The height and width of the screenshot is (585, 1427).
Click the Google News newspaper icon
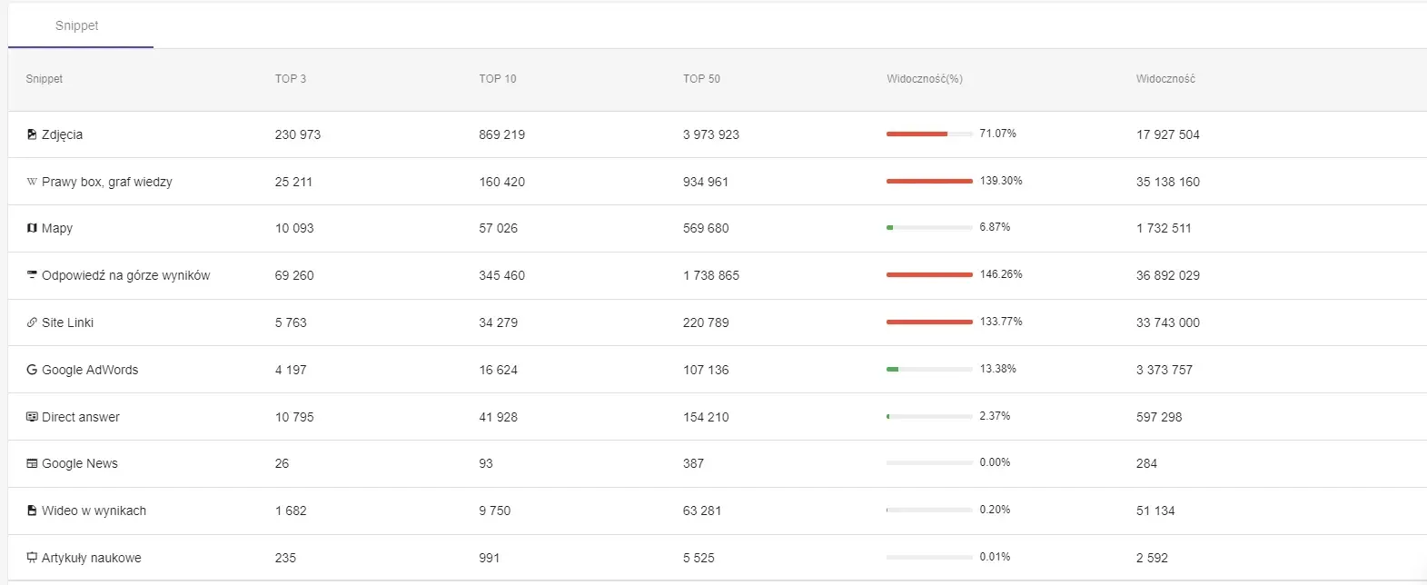pyautogui.click(x=32, y=463)
